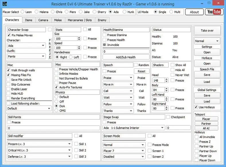Check Show All shaders
The width and height of the screenshot is (226, 167).
(x=172, y=65)
